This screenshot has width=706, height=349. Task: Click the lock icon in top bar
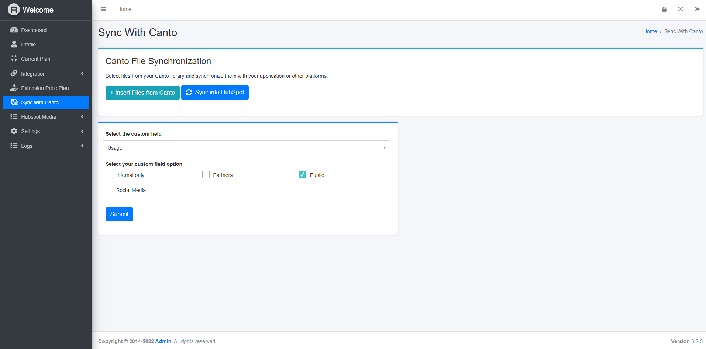point(664,9)
